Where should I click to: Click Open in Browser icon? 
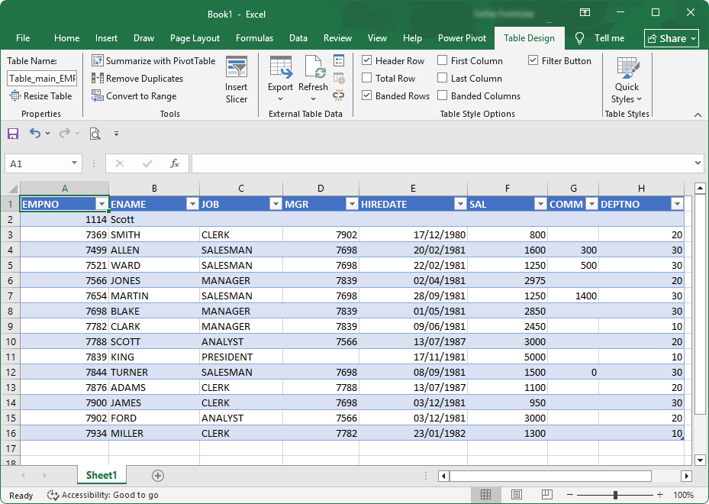point(339,78)
